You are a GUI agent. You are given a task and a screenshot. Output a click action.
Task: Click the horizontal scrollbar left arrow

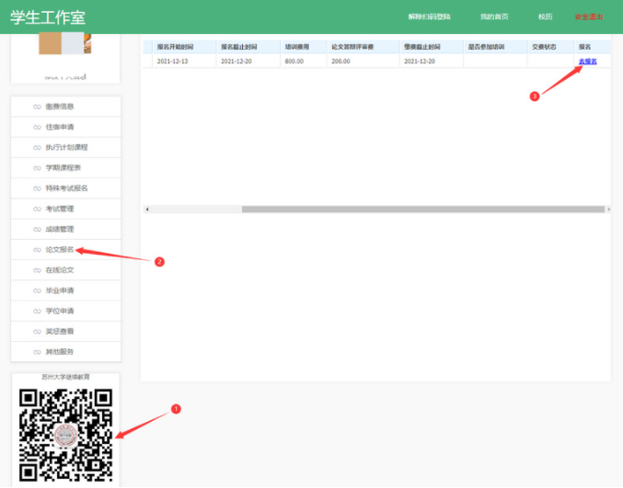pos(147,210)
